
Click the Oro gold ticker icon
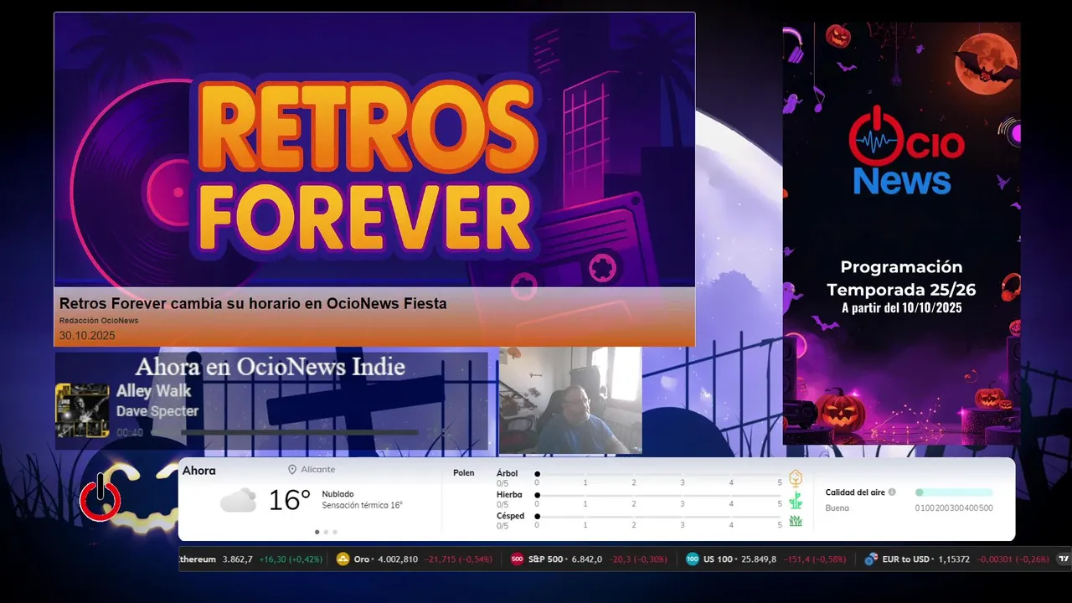343,559
